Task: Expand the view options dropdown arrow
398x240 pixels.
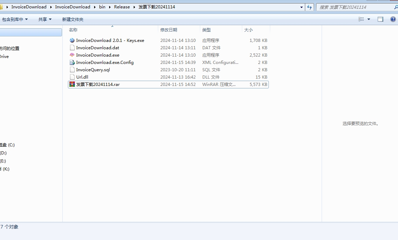Action: click(369, 19)
